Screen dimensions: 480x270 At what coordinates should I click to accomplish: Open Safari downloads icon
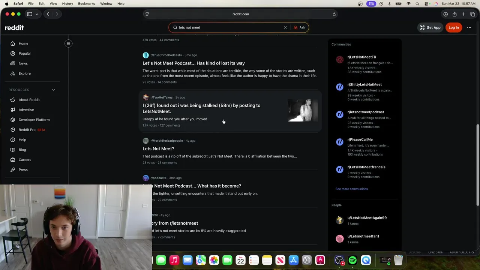pos(445,14)
